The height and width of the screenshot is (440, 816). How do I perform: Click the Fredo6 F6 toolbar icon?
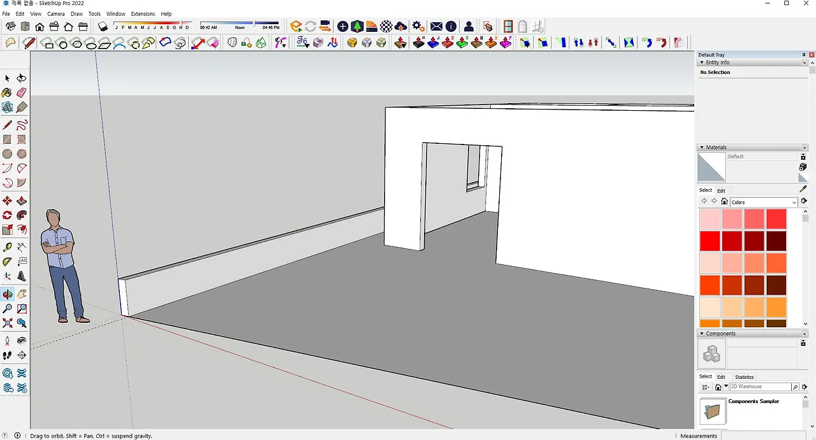(x=303, y=43)
